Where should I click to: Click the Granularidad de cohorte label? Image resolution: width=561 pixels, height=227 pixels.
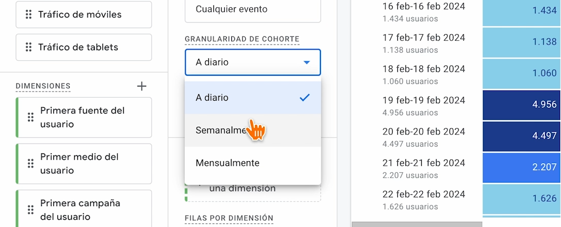(x=242, y=39)
